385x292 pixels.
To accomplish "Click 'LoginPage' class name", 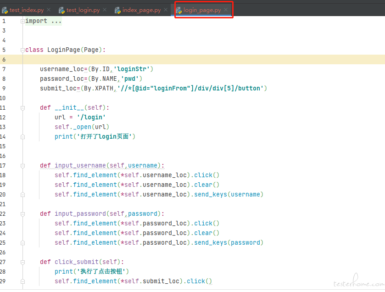I will (64, 50).
